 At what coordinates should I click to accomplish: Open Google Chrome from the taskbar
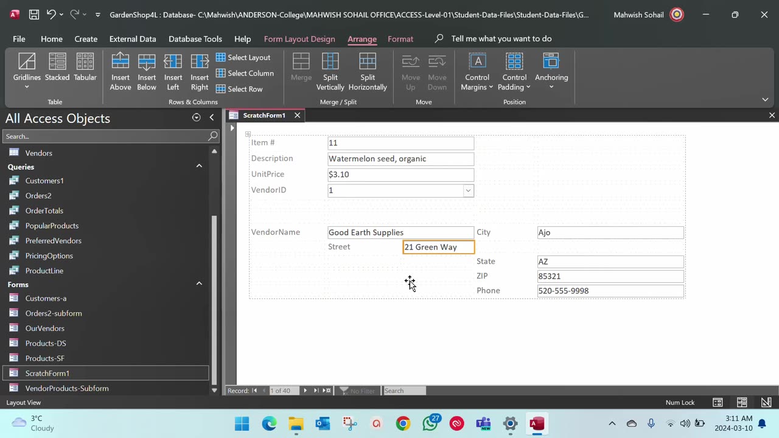[403, 423]
